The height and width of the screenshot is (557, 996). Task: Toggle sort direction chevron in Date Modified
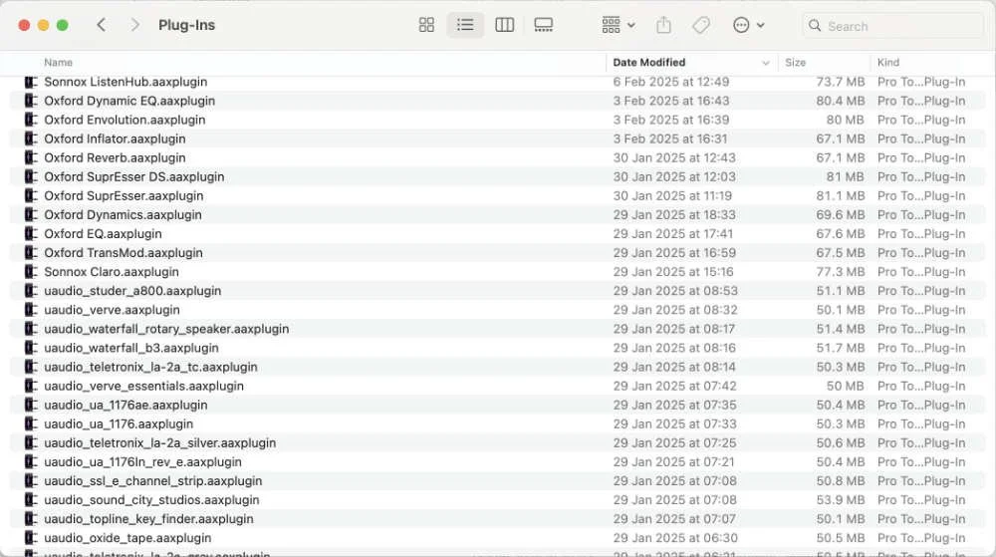click(x=765, y=63)
